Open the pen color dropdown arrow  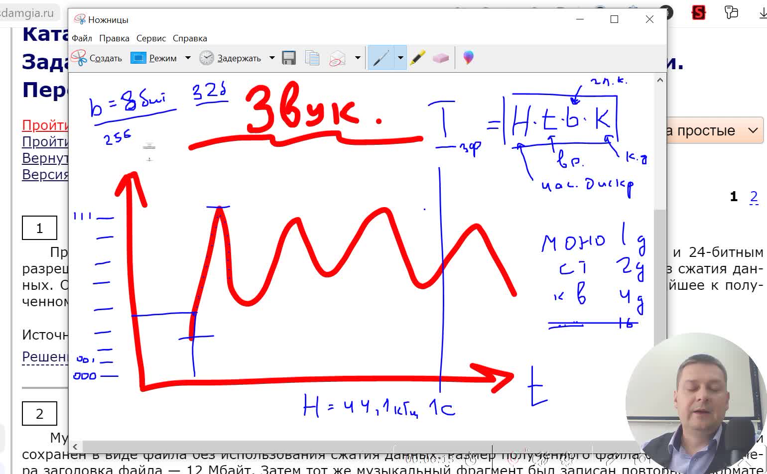coord(400,58)
